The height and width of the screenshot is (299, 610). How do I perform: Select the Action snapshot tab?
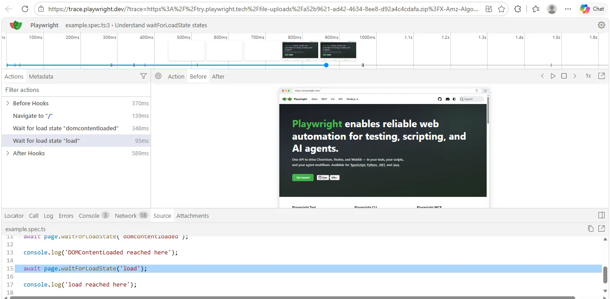click(176, 76)
